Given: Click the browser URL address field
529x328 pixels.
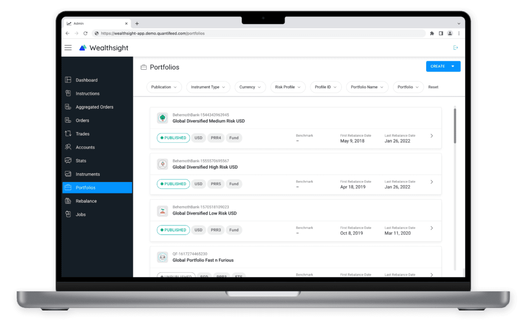Looking at the screenshot, I should coord(258,34).
